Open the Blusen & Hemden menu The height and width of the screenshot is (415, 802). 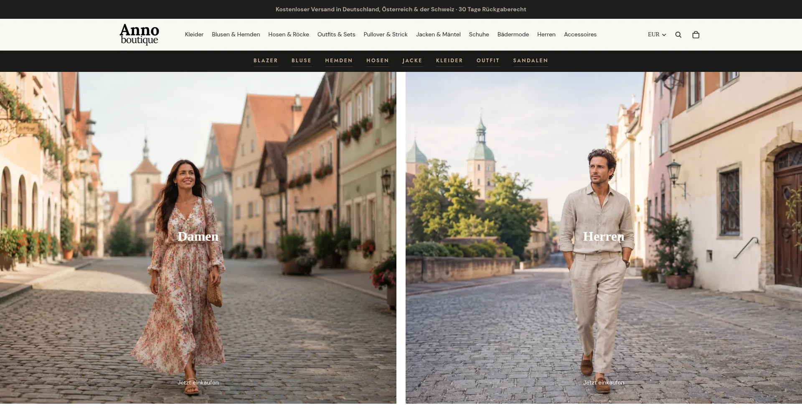pos(236,35)
